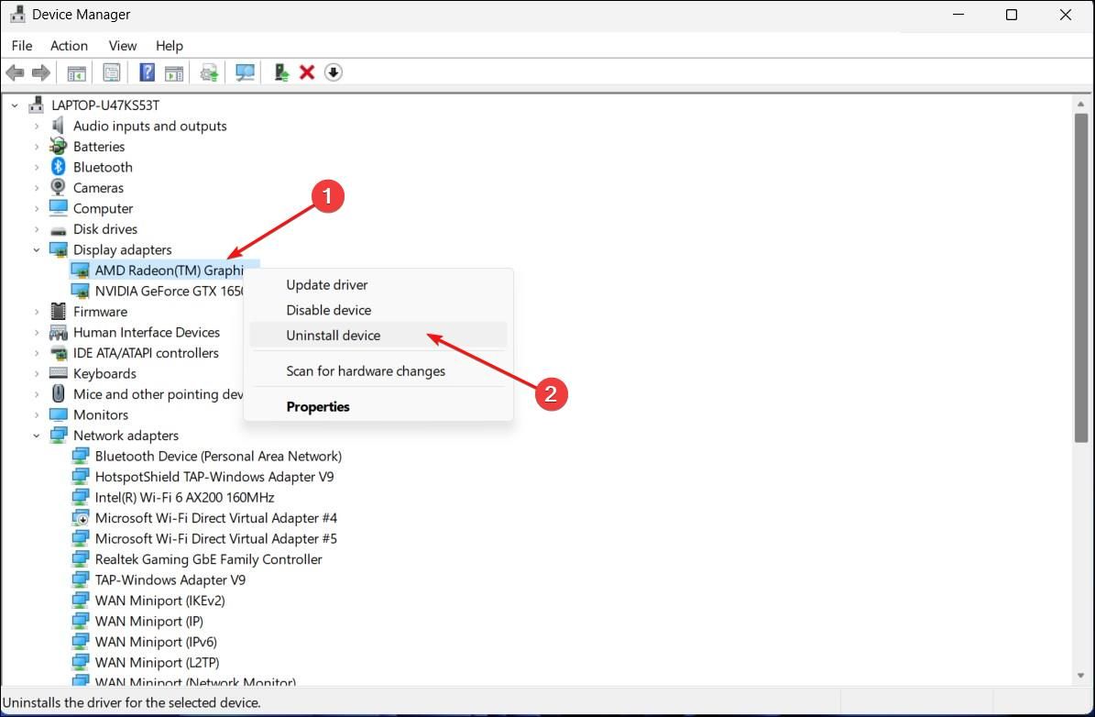Select Disable device in the context menu
Image resolution: width=1095 pixels, height=717 pixels.
coord(328,310)
